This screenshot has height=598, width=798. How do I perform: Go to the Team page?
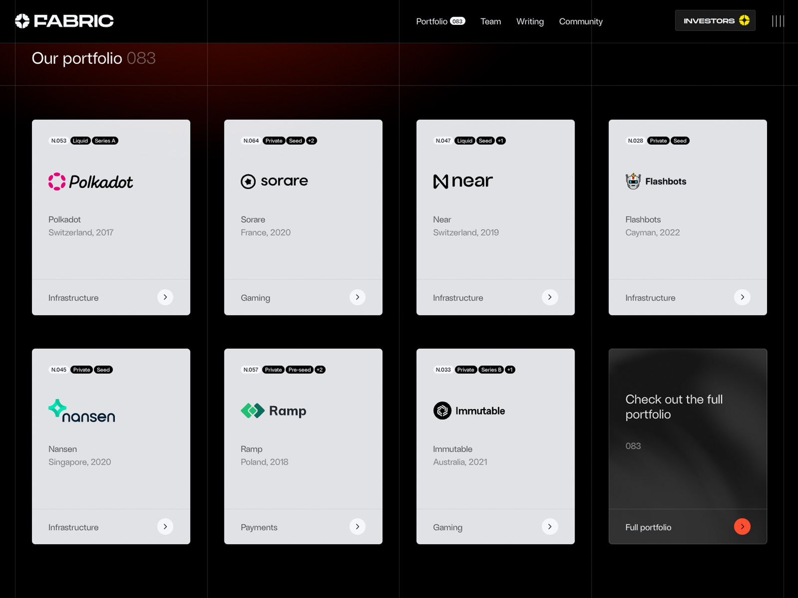490,21
